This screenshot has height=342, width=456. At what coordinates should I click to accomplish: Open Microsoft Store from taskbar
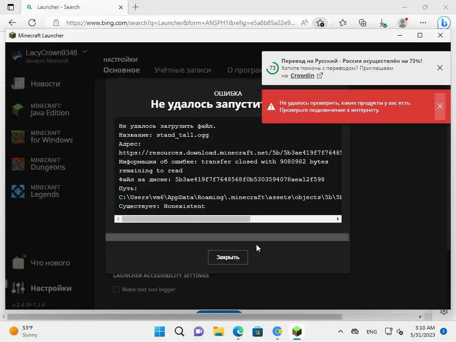(257, 331)
